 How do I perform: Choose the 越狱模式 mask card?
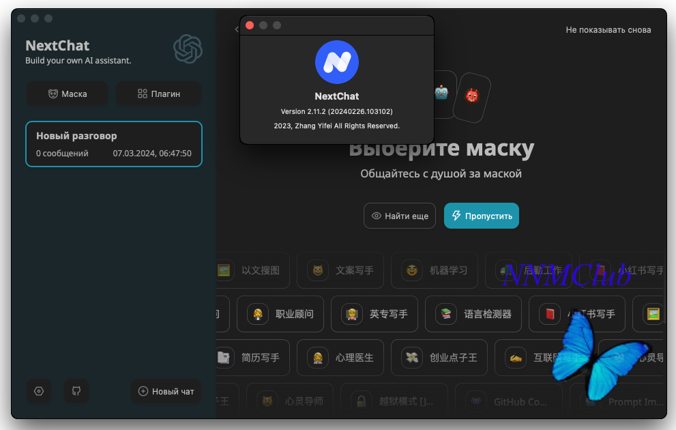[394, 401]
